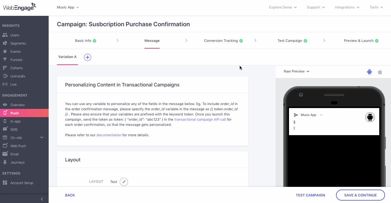
Task: Open the Support dropdown menu
Action: click(316, 7)
